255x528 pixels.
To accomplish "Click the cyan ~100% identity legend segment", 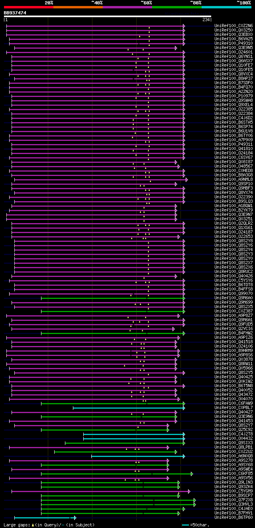I will click(226, 7).
